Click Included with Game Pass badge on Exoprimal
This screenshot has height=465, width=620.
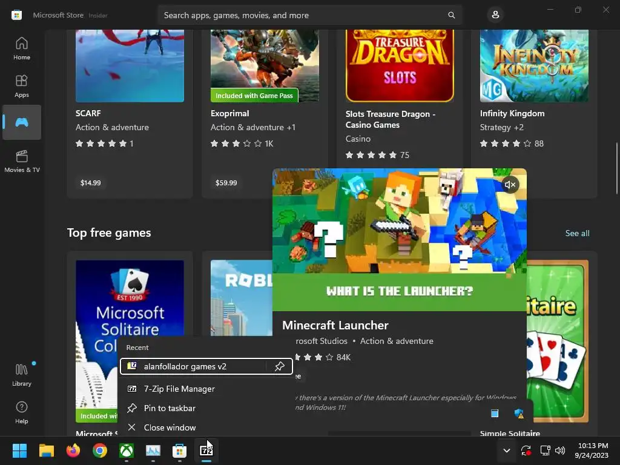[254, 95]
